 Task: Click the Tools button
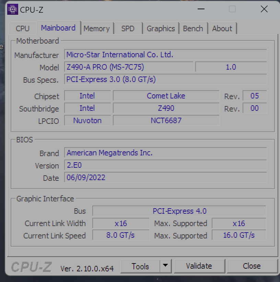click(x=140, y=266)
